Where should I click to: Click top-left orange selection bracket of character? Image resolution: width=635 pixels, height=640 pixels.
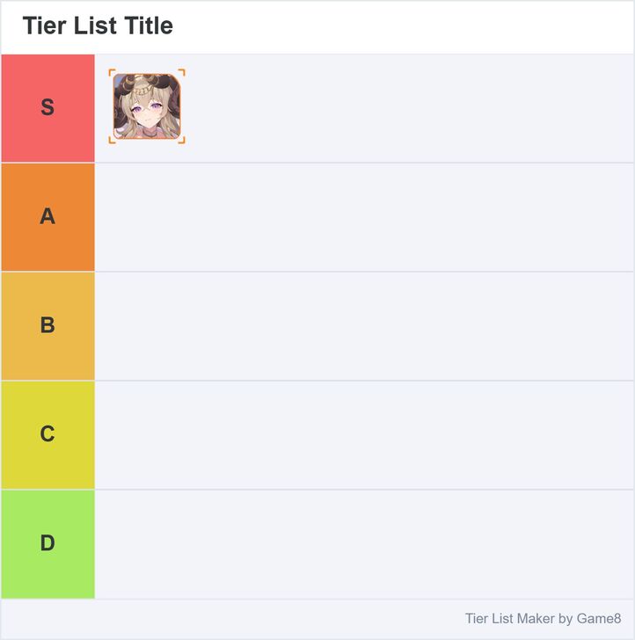pos(111,71)
